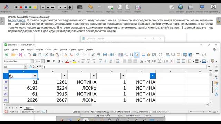The image size is (221, 124).
Task: Show Рабочий стол desktop mode in OpenBoard
Action: 202,7
